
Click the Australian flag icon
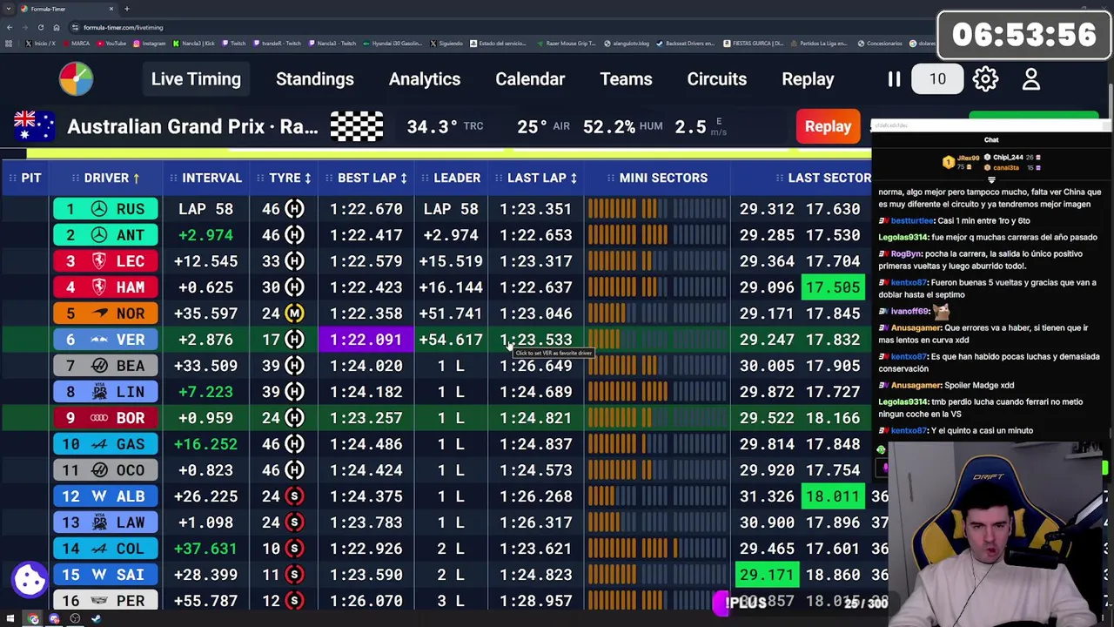tap(35, 126)
